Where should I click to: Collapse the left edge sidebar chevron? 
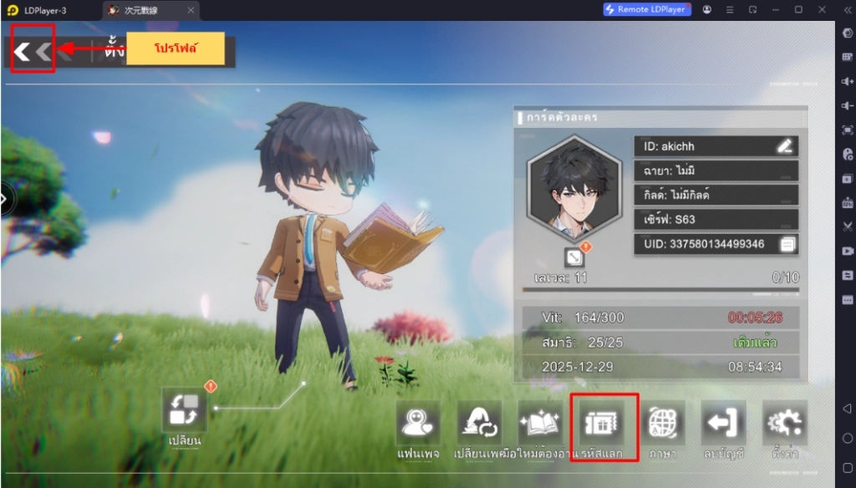click(3, 199)
